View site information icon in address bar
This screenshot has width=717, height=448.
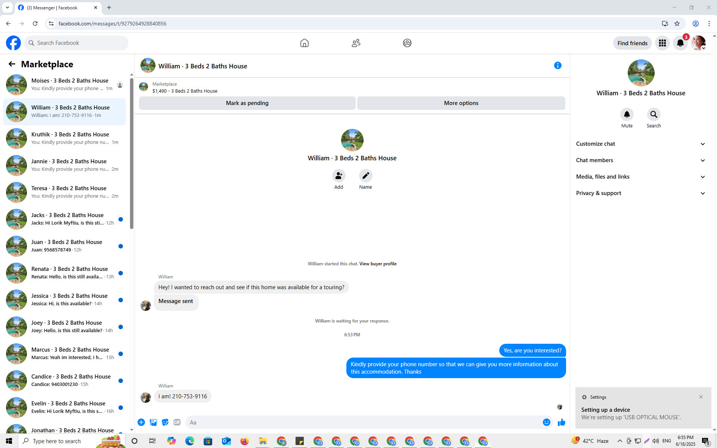click(51, 24)
